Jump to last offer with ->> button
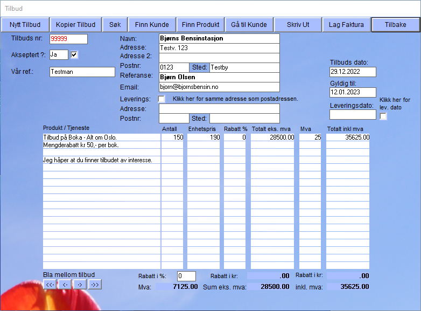The width and height of the screenshot is (421, 311). pos(95,284)
